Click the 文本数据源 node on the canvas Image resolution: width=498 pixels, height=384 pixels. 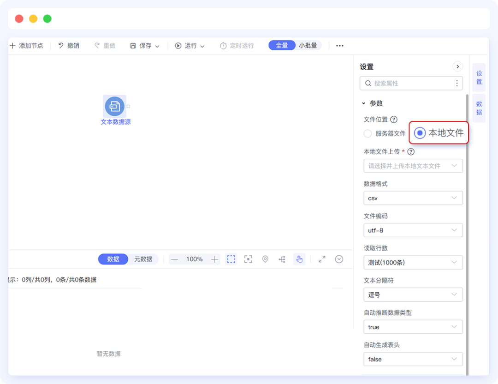click(x=114, y=107)
